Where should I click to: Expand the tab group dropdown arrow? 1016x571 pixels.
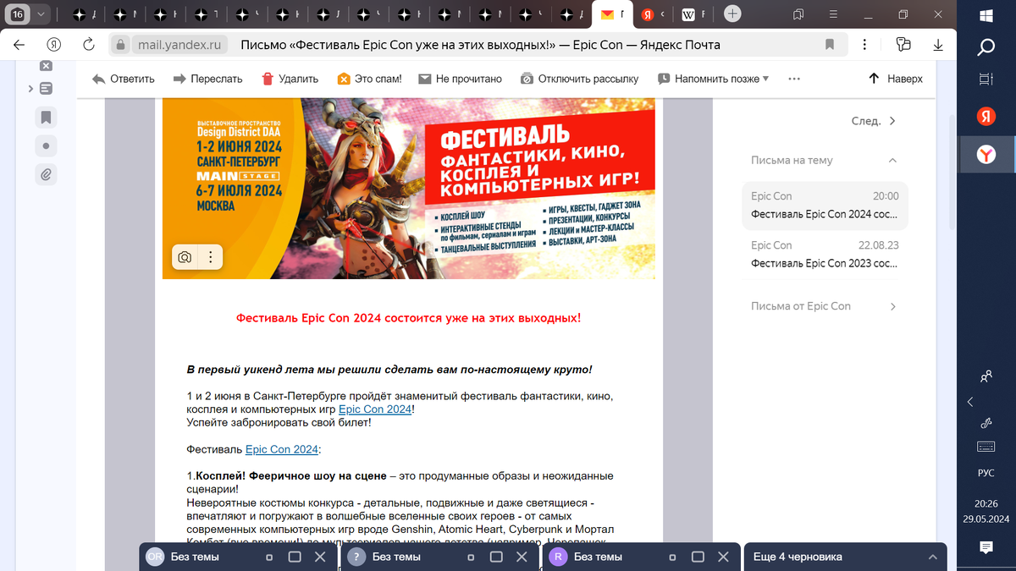41,14
